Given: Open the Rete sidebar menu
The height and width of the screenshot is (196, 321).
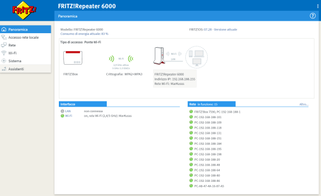Looking at the screenshot, I should click(26, 45).
